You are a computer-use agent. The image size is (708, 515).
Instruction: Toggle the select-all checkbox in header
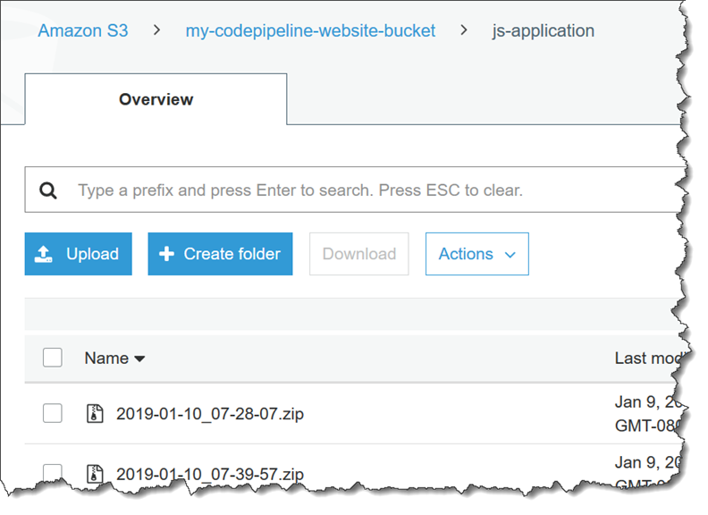(x=53, y=358)
